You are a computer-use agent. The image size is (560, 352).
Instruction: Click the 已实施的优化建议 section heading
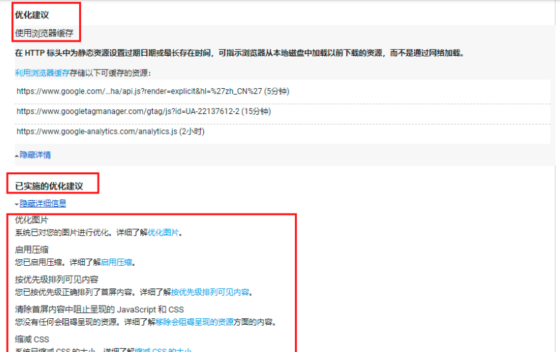pos(49,186)
